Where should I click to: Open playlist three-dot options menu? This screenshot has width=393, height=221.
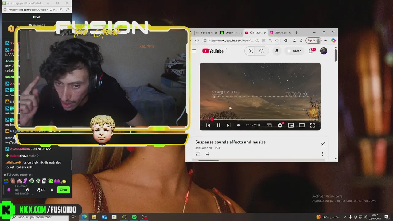click(x=322, y=154)
